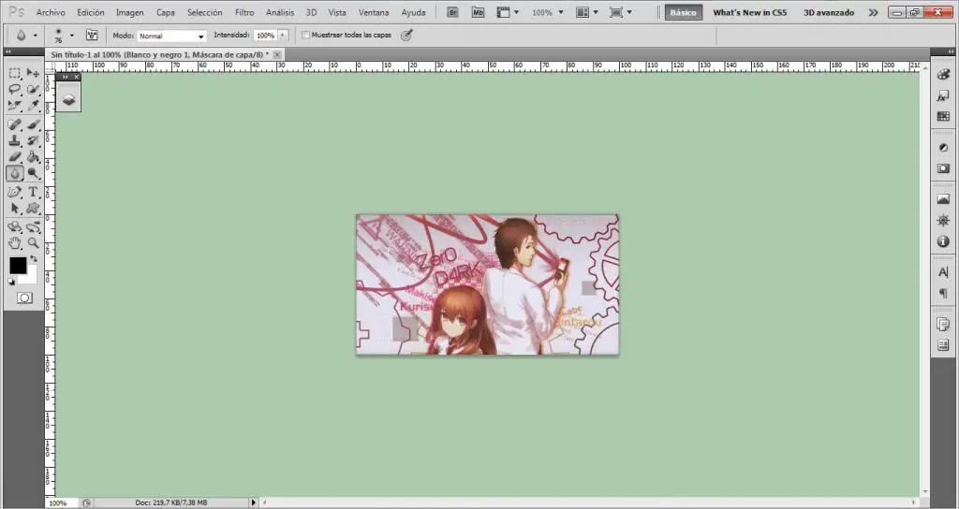Select the Custom Shape tool
The image size is (959, 509).
[x=33, y=209]
